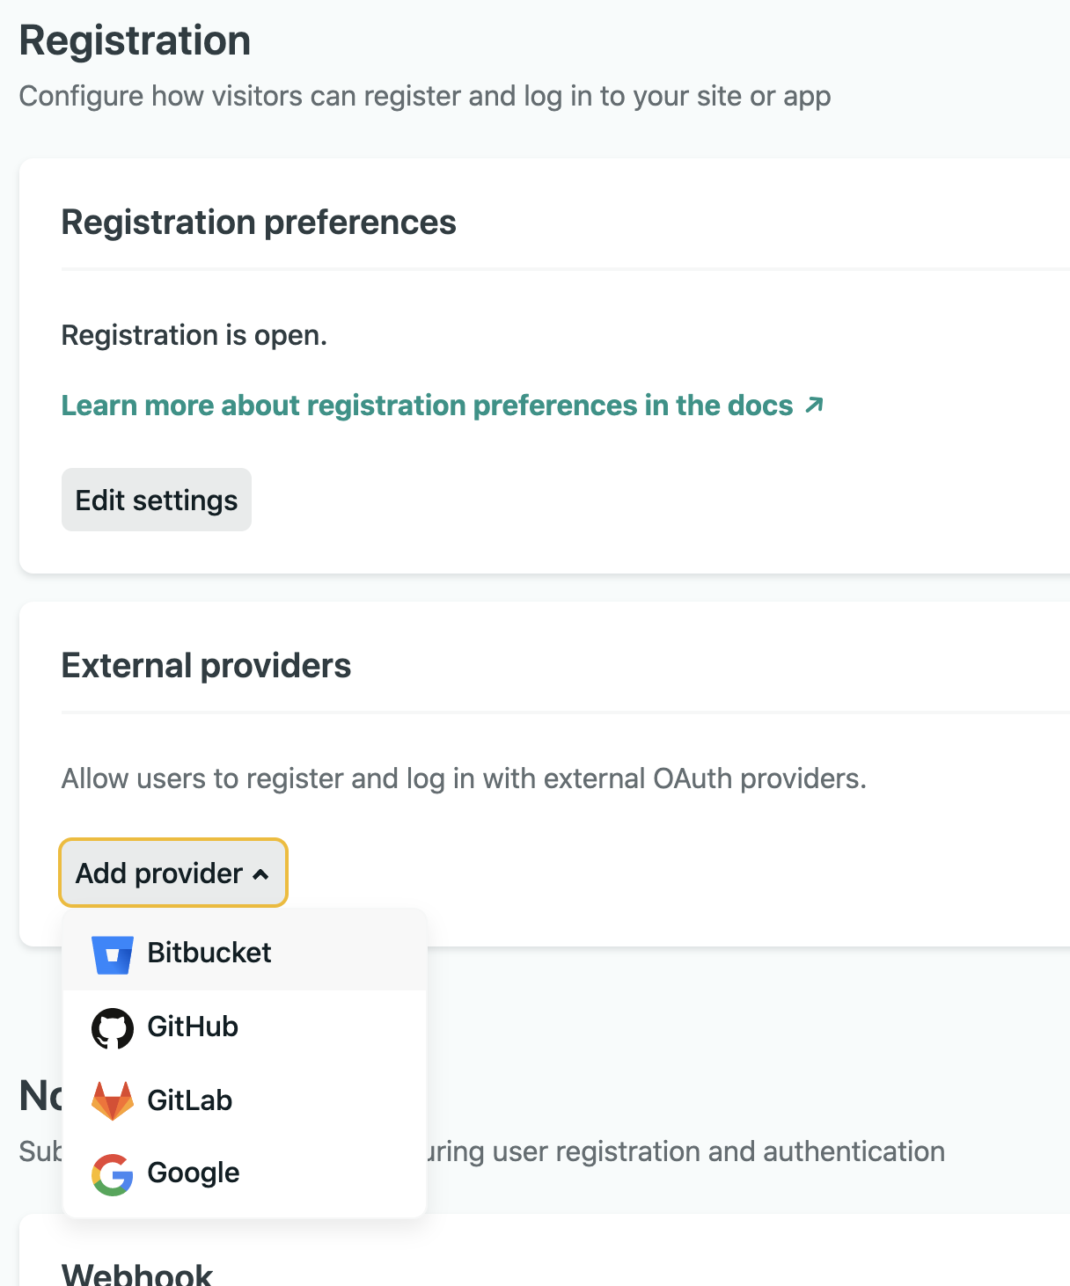Screen dimensions: 1070x1286
Task: Open the registration preferences documentation link
Action: point(426,405)
